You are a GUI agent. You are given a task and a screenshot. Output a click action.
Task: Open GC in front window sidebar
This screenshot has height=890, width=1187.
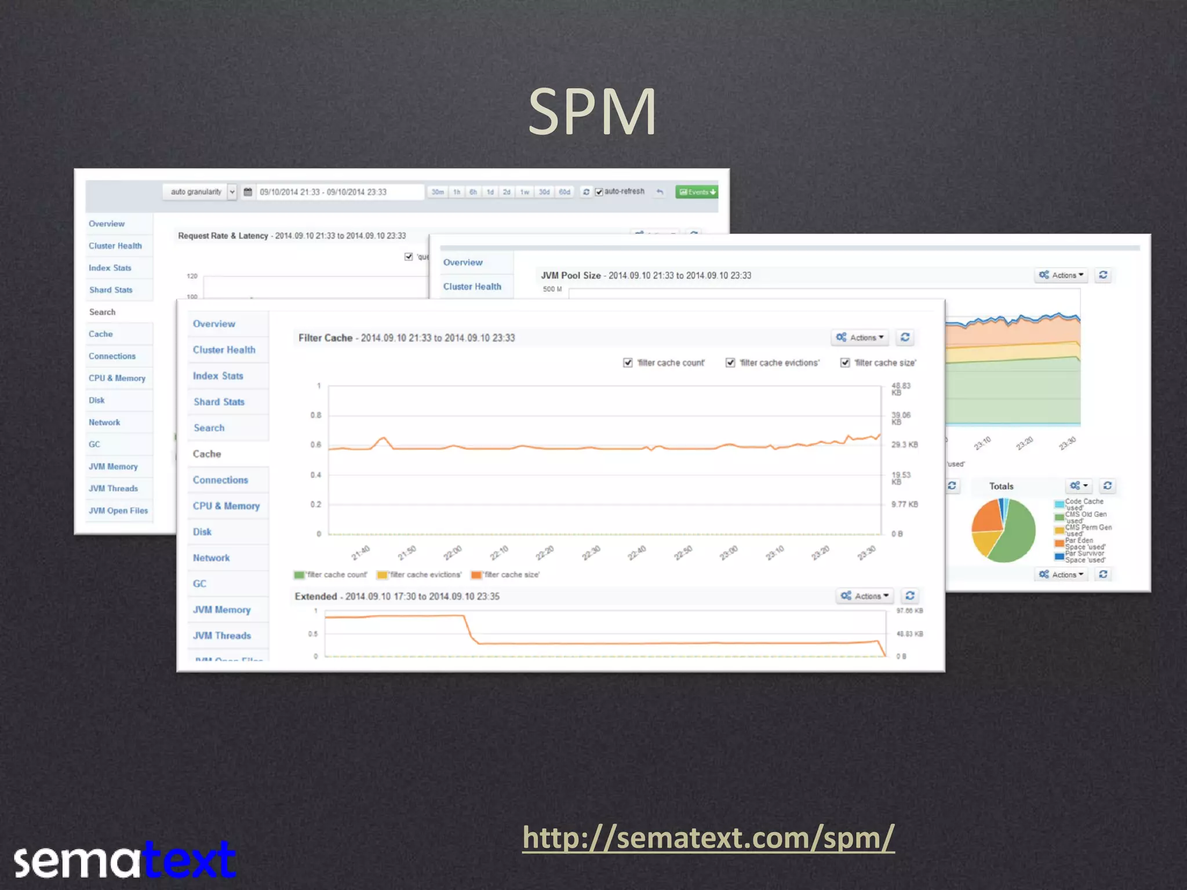tap(199, 583)
